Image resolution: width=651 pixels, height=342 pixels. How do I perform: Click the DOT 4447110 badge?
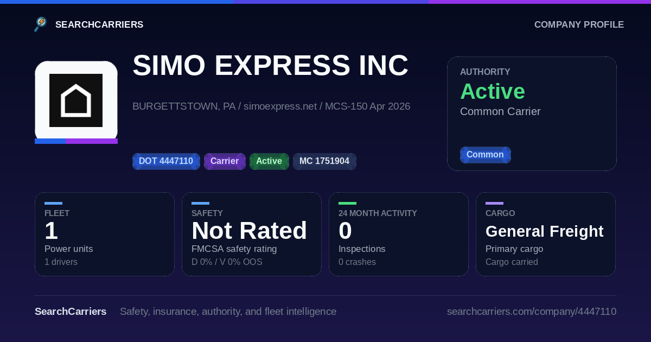point(166,161)
